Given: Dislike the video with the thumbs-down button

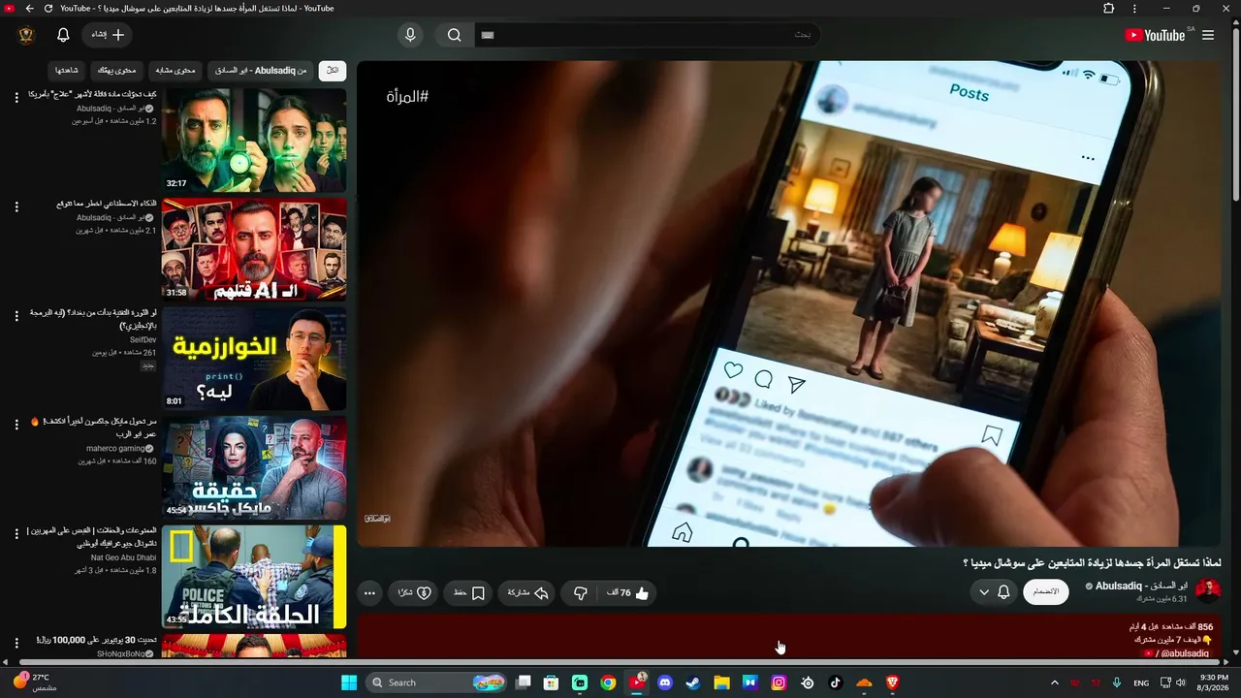Looking at the screenshot, I should point(581,593).
